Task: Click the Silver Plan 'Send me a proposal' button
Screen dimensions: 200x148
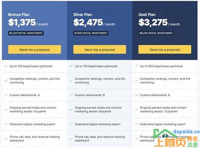Action: 100,49
